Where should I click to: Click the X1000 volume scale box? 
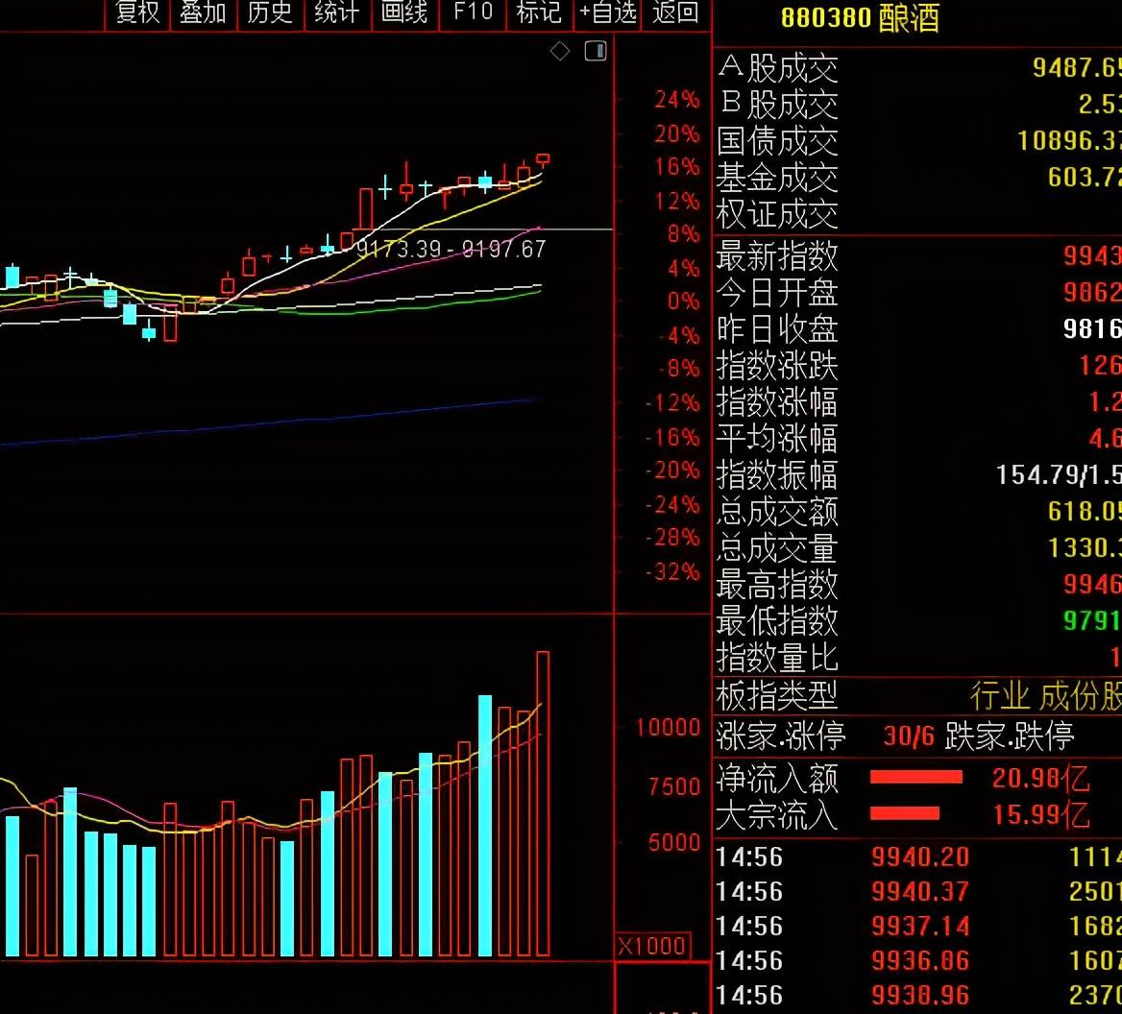(x=652, y=946)
